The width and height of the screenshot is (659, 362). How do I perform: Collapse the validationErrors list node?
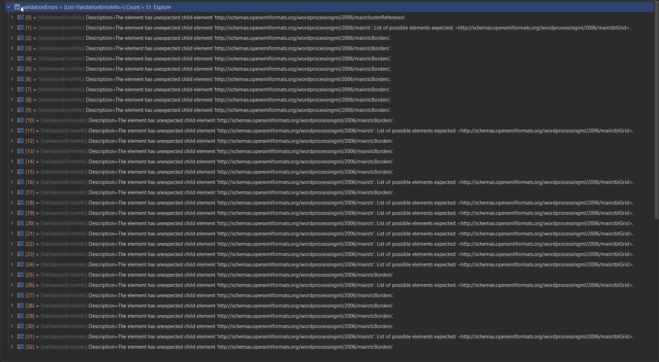tap(9, 7)
